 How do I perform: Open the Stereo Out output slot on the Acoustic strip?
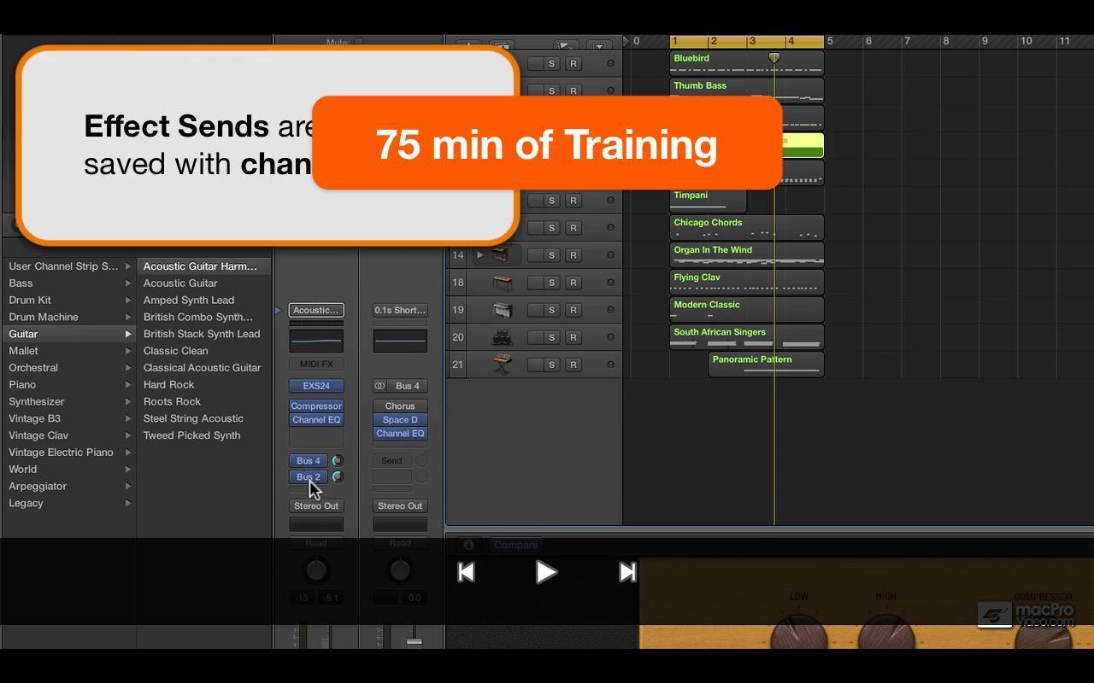(316, 505)
